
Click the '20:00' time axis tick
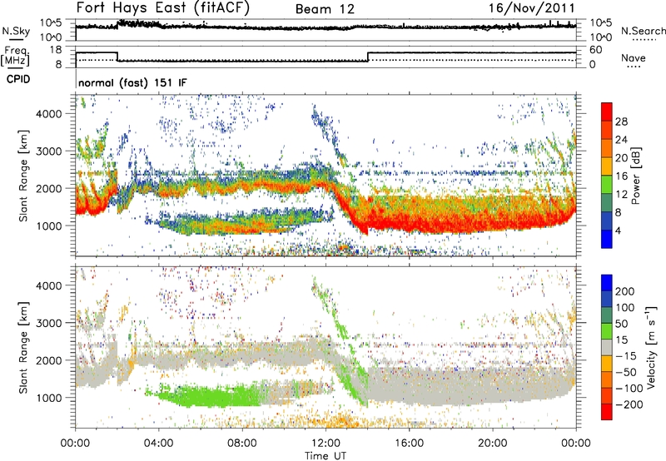(493, 443)
